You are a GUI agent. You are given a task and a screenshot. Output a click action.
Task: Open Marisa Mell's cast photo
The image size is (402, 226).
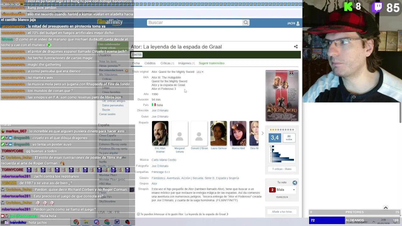(x=238, y=133)
